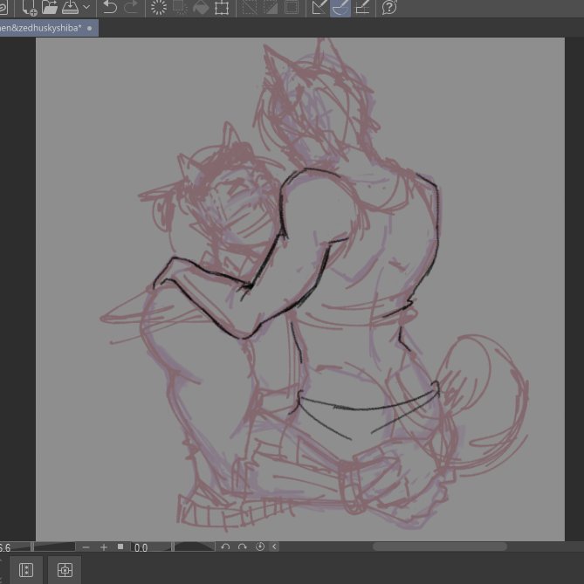The height and width of the screenshot is (584, 584).
Task: Activate Scale/Rotate transform icon
Action: pos(222,8)
